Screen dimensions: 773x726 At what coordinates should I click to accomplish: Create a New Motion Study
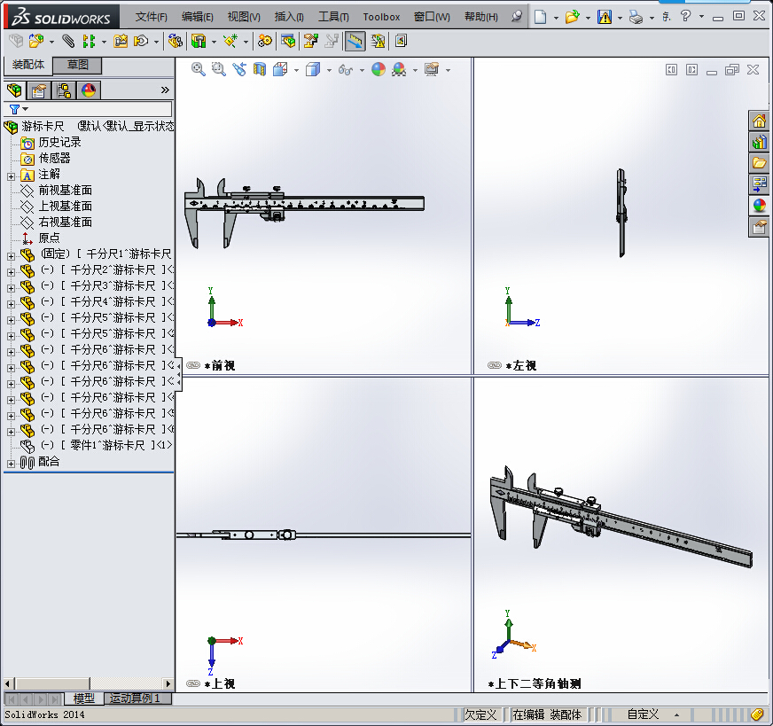point(265,41)
